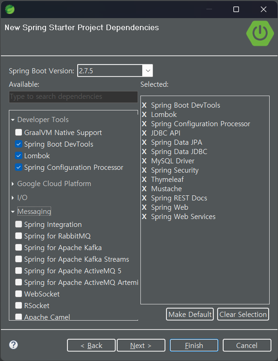
Task: Proceed with the Next button
Action: tap(141, 345)
